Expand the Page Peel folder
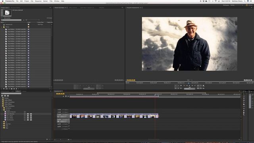Screen dimensions: 254x143 2,124
